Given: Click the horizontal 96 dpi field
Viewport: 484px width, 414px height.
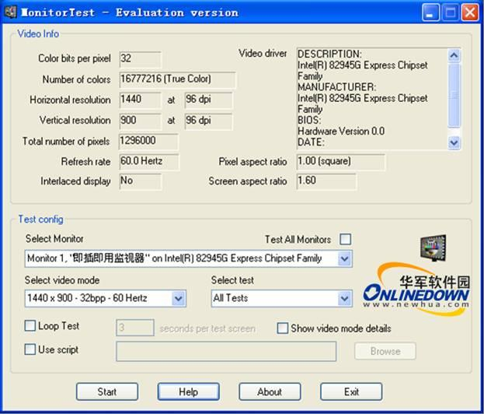Looking at the screenshot, I should [209, 100].
